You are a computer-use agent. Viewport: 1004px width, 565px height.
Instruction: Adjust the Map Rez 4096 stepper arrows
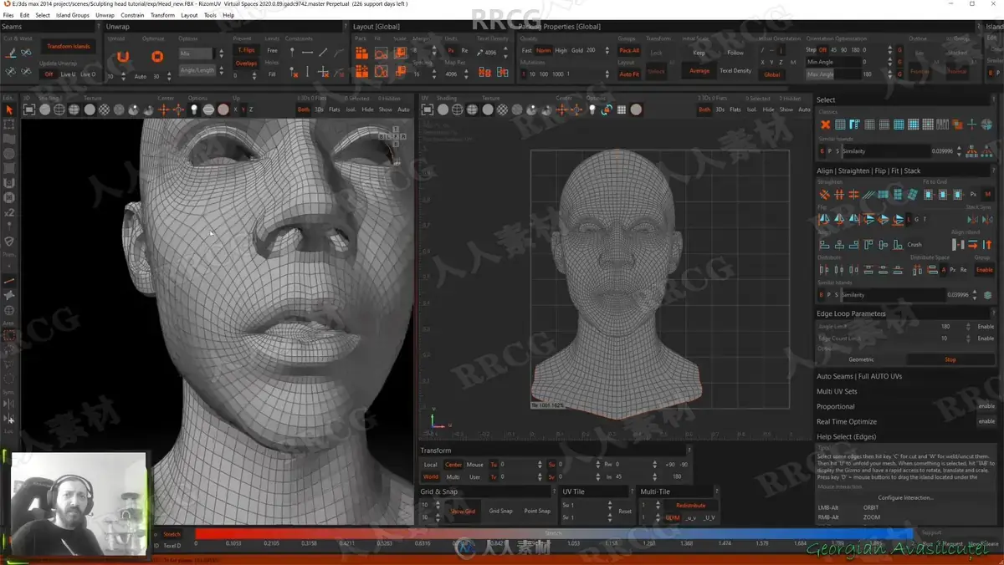tap(465, 74)
